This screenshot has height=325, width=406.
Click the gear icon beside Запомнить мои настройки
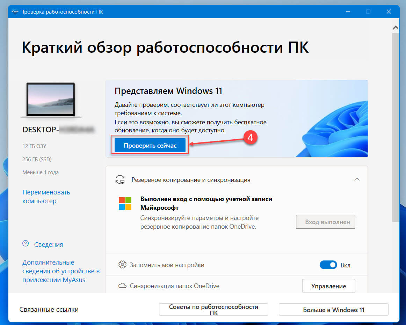[122, 265]
